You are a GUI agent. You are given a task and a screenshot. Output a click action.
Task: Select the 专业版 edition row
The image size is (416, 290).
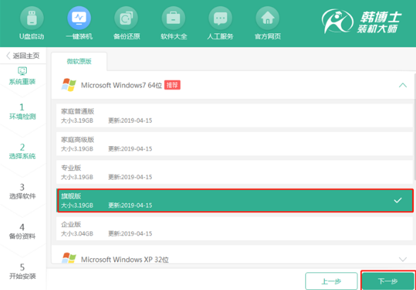coord(234,172)
